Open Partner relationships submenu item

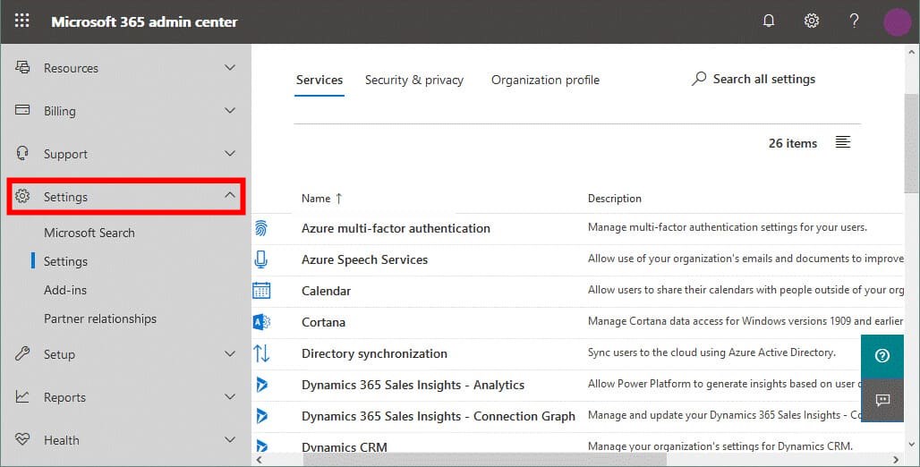(100, 318)
